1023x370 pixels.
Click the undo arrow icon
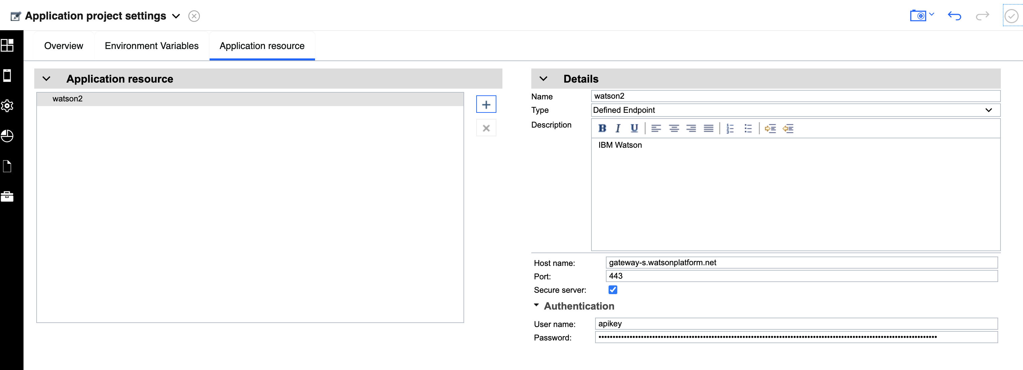tap(954, 16)
